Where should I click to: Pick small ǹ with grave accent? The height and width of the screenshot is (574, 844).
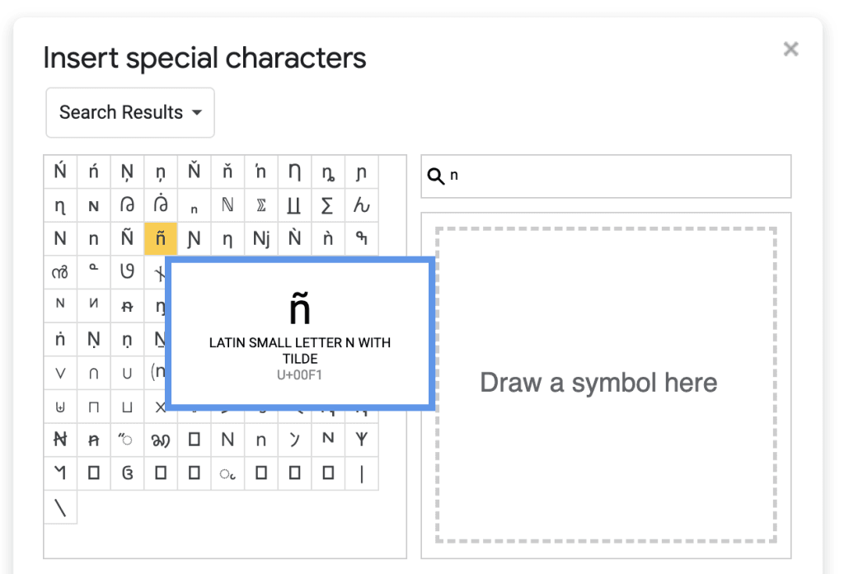click(328, 239)
